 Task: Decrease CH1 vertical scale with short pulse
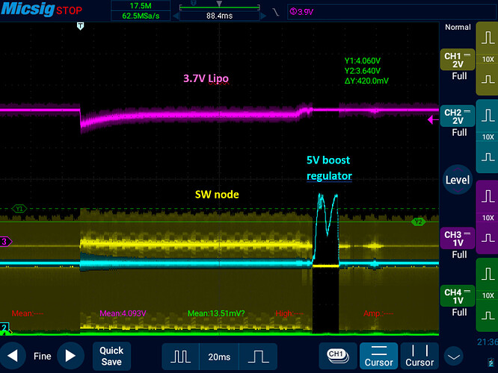point(488,79)
